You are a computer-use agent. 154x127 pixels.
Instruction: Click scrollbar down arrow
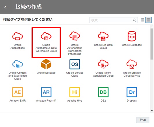point(152,111)
